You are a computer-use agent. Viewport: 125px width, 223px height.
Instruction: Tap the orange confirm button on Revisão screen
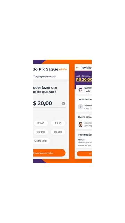[x=84, y=154]
